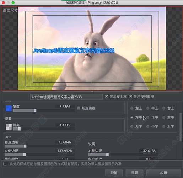Click the green zoom window button
183x178 pixels.
13,2
